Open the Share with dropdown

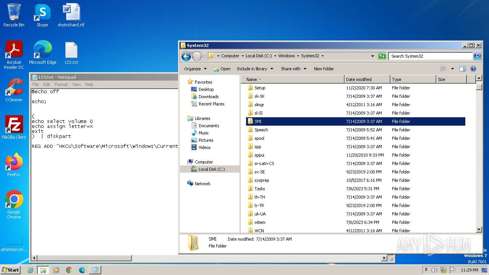pyautogui.click(x=293, y=69)
